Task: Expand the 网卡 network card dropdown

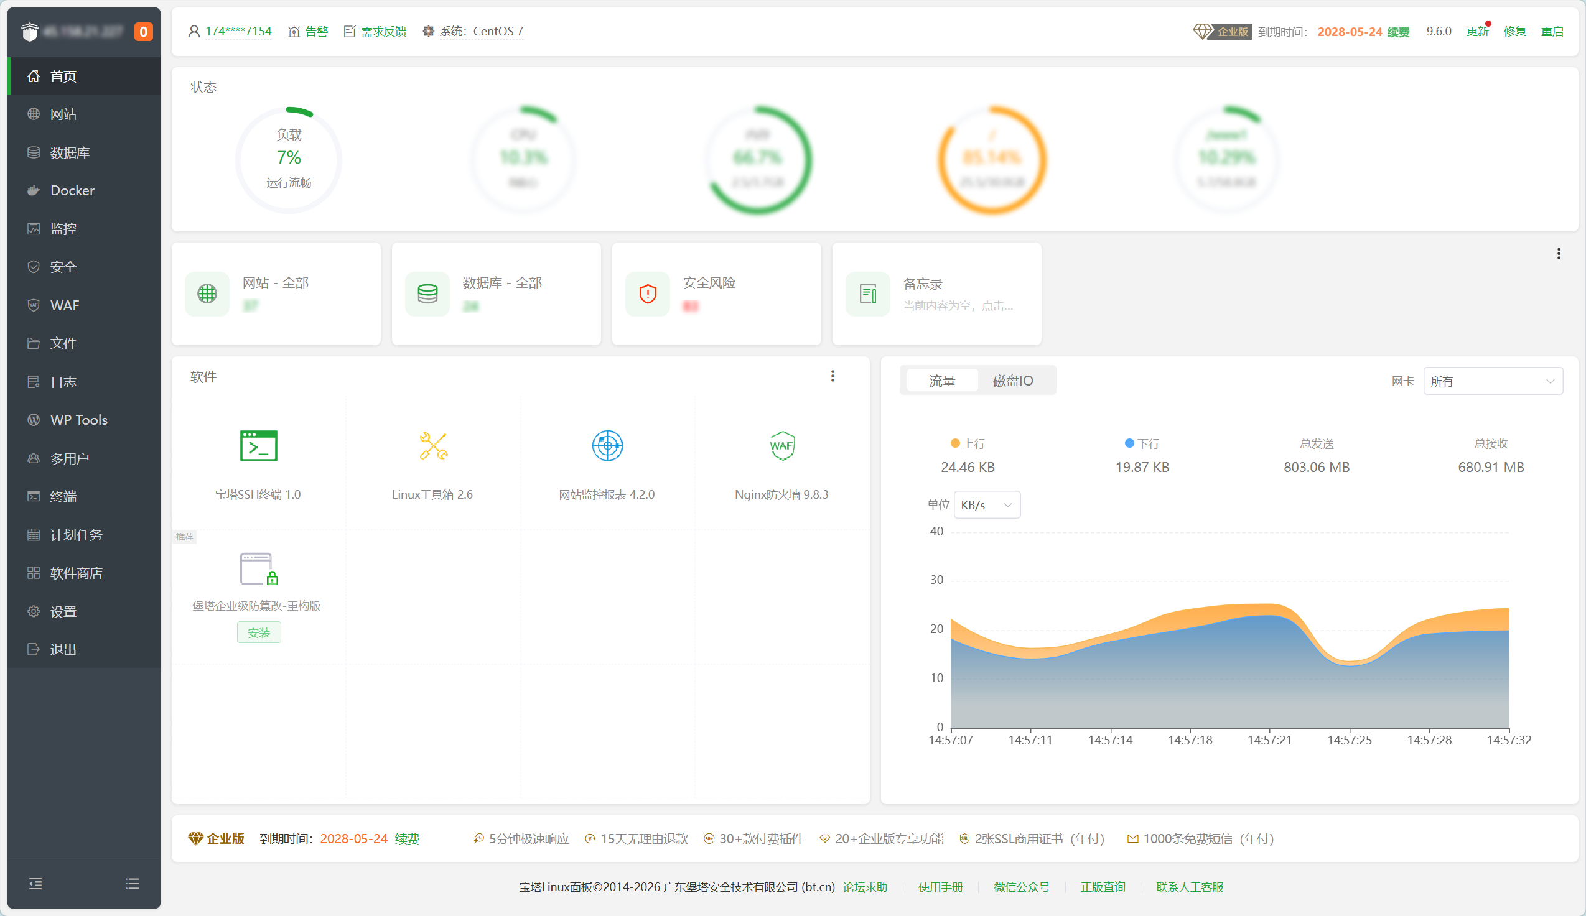Action: click(x=1493, y=381)
